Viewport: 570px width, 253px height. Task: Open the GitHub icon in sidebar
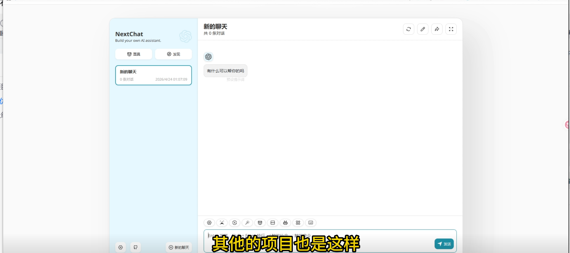(x=135, y=247)
